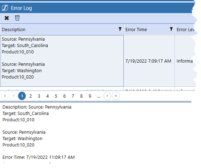
Task: Select page 2 in the pager
Action: click(30, 96)
